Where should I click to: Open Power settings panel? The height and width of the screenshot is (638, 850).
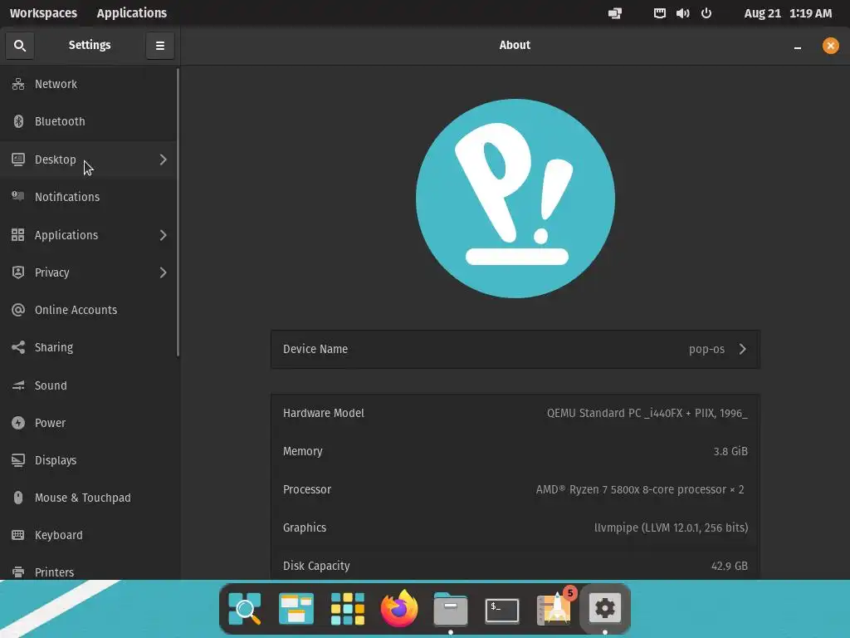pos(88,423)
